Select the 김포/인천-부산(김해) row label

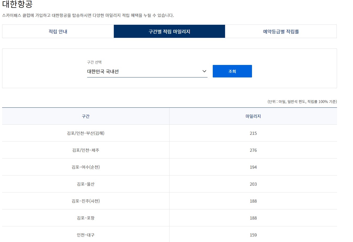pyautogui.click(x=86, y=133)
